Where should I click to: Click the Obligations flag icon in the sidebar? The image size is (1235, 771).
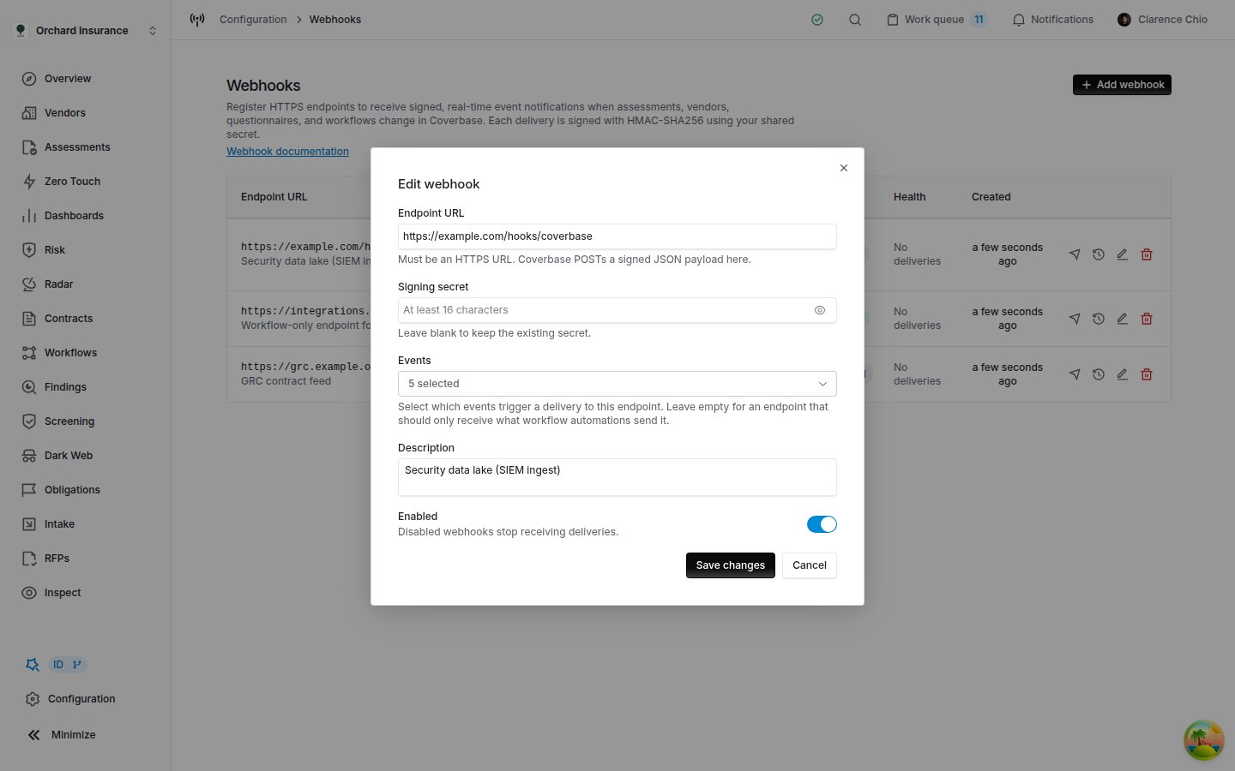tap(29, 490)
